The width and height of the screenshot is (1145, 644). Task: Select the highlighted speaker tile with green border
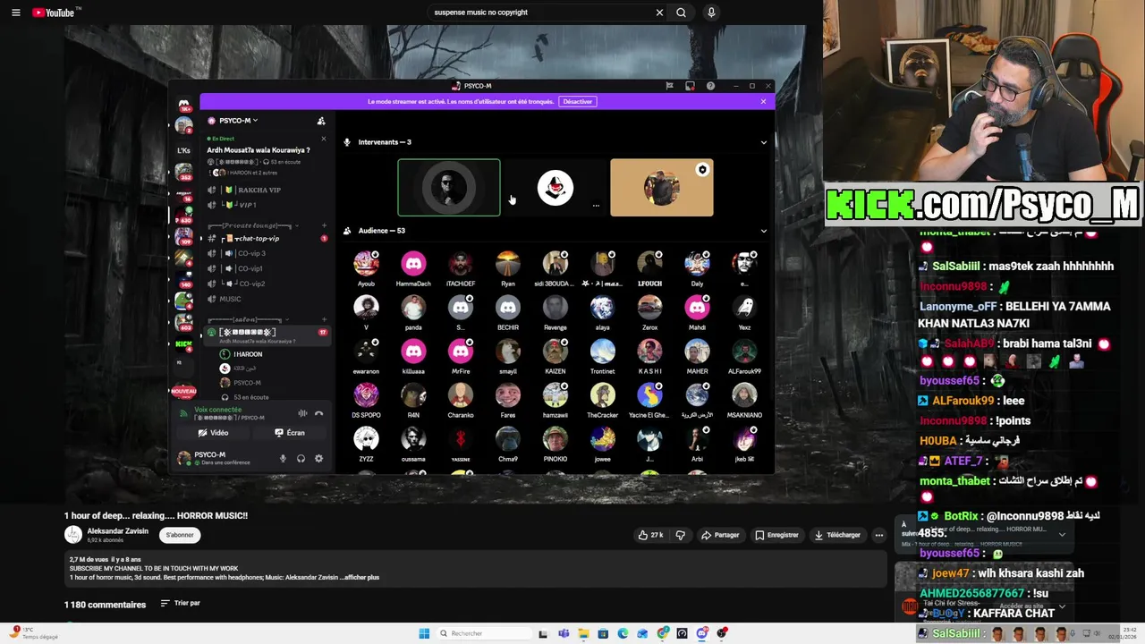[449, 188]
